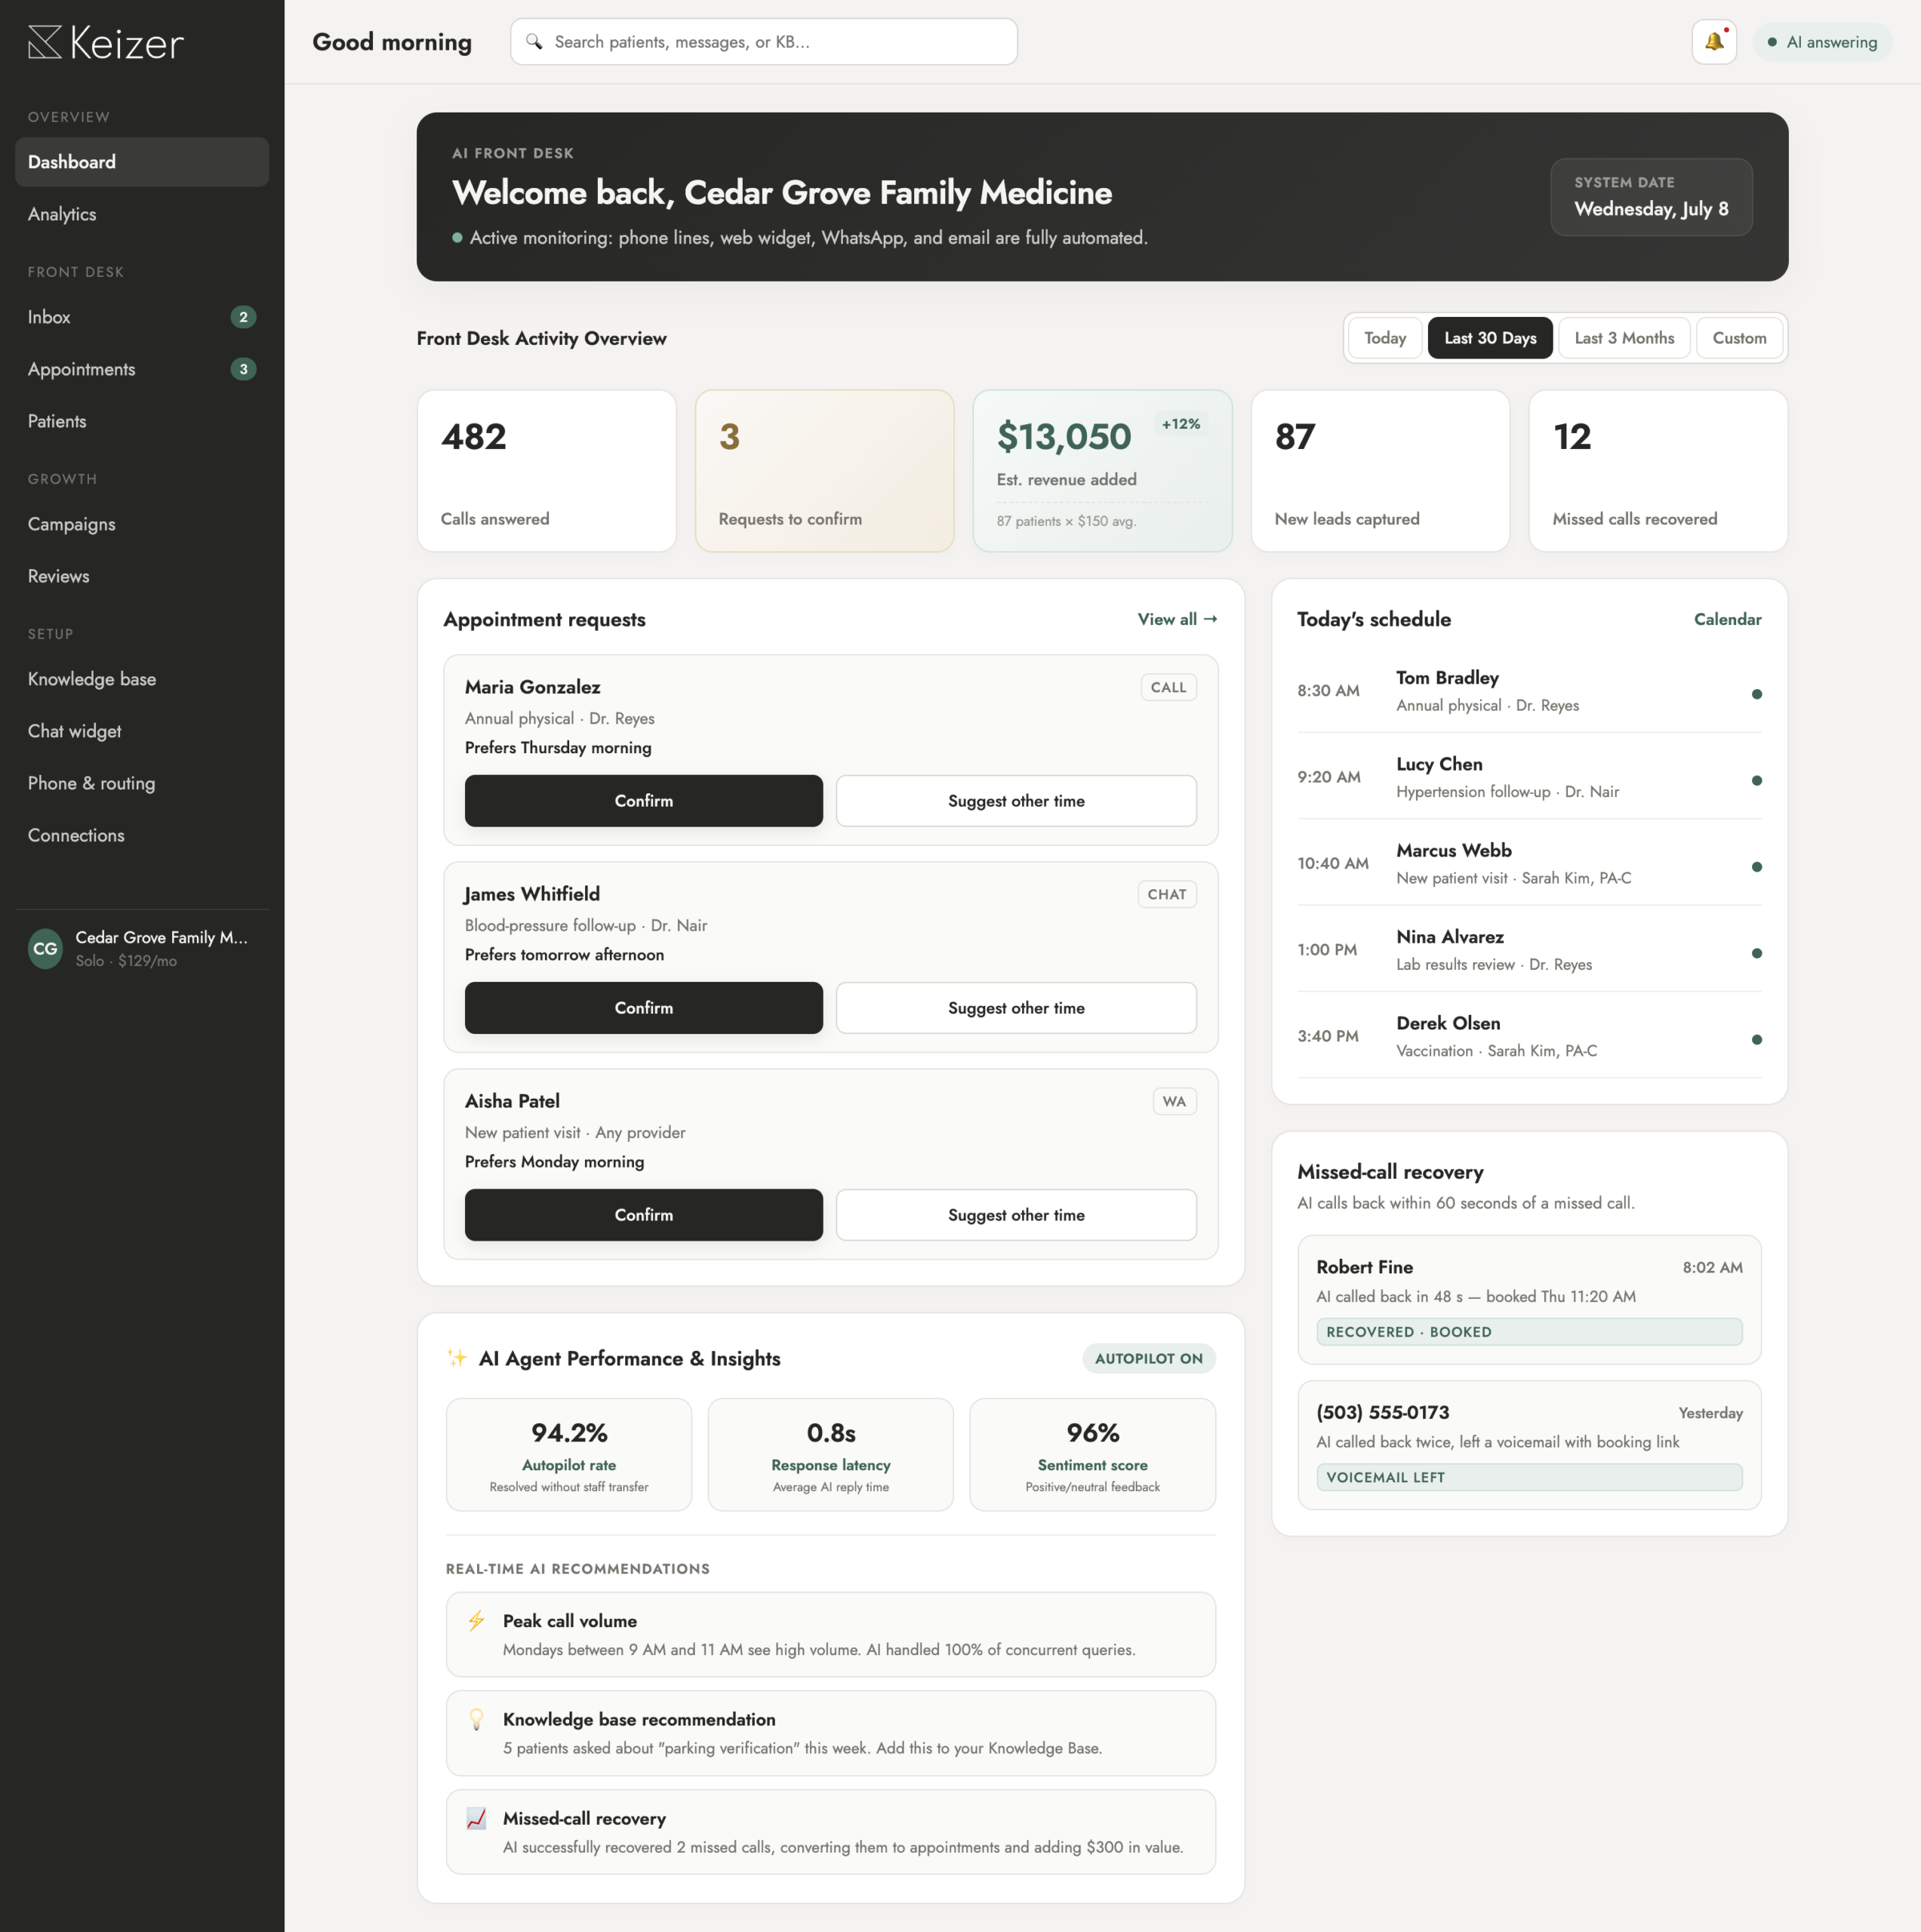Suggest other time for Maria Gonzalez
Screen dimensions: 1921x1932
click(x=1016, y=801)
